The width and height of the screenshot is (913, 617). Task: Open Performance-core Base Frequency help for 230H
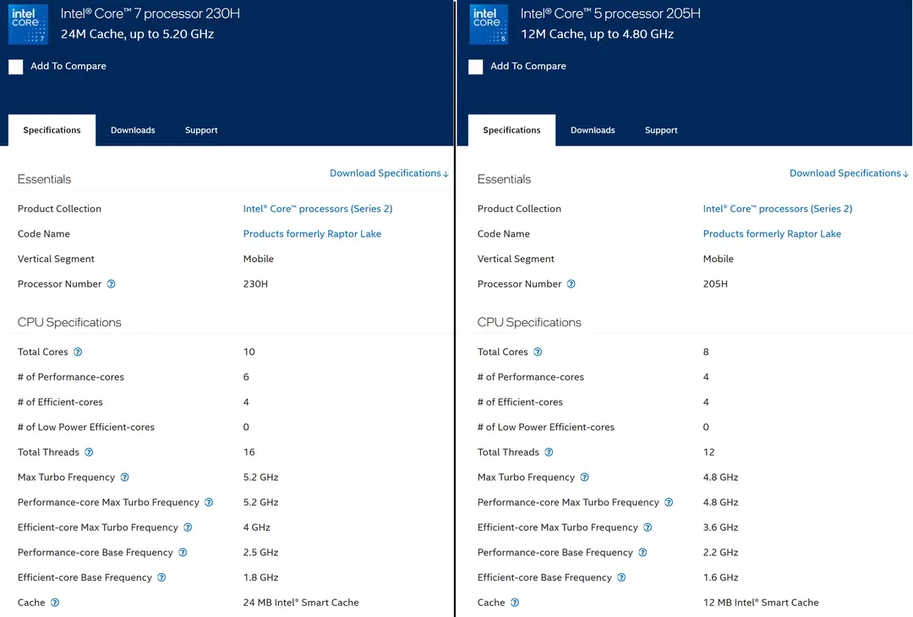click(x=183, y=553)
